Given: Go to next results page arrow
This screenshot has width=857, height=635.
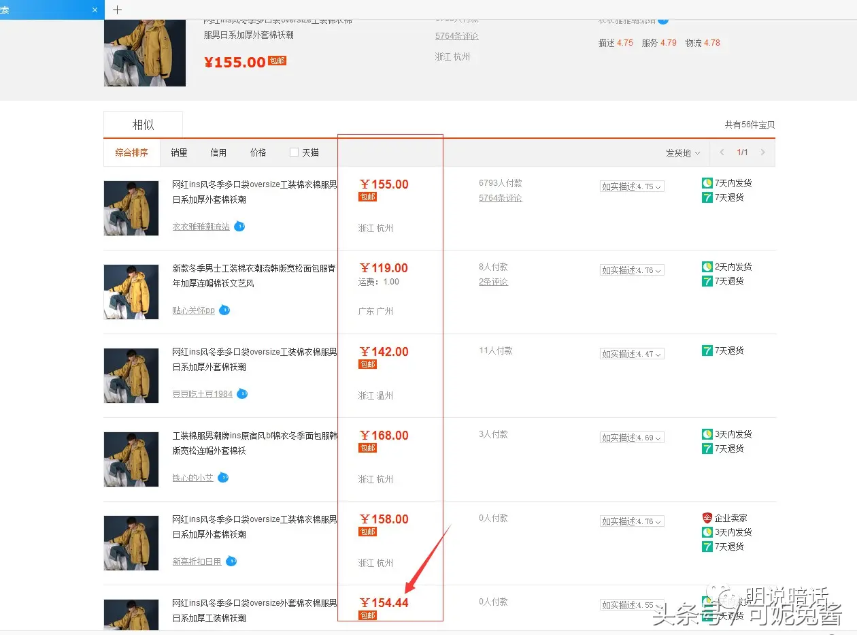Looking at the screenshot, I should click(x=762, y=152).
